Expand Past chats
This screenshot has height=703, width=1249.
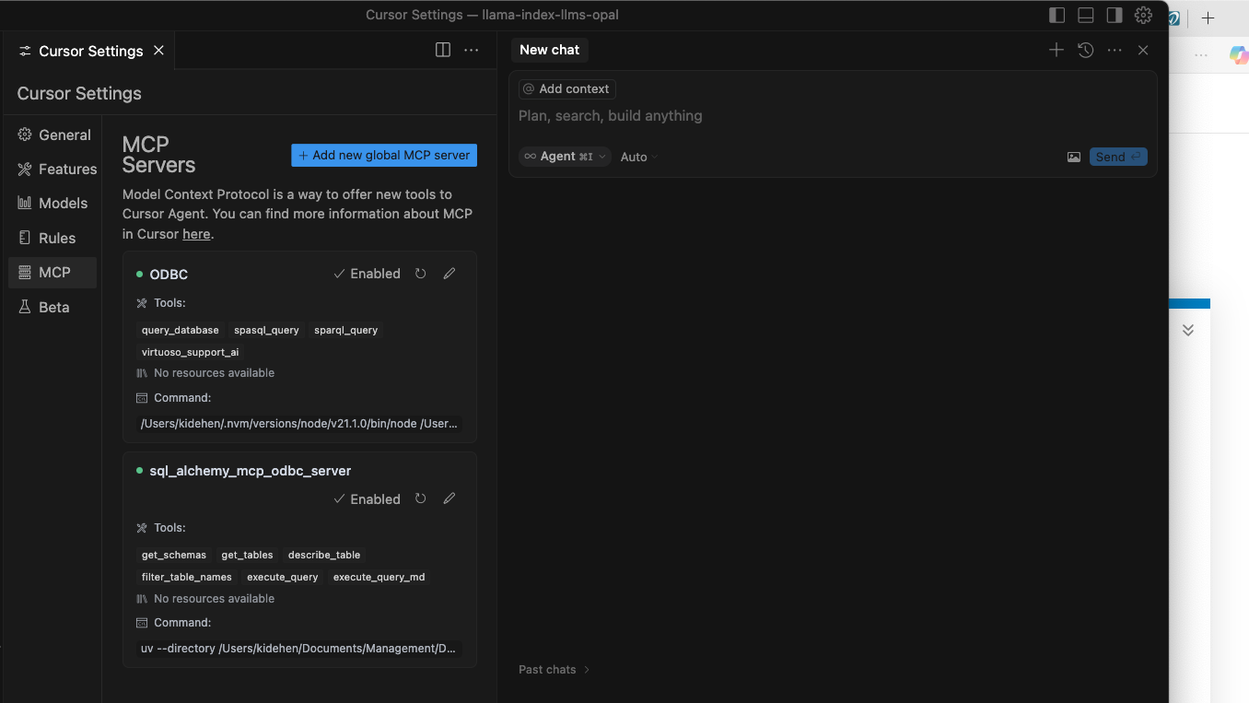click(x=554, y=670)
